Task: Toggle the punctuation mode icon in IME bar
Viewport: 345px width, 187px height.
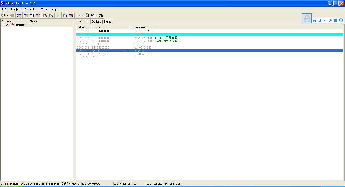Action: pyautogui.click(x=325, y=20)
